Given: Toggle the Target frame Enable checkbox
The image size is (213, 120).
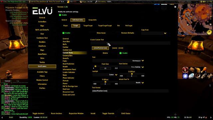Looking at the screenshot, I should pos(64,33).
